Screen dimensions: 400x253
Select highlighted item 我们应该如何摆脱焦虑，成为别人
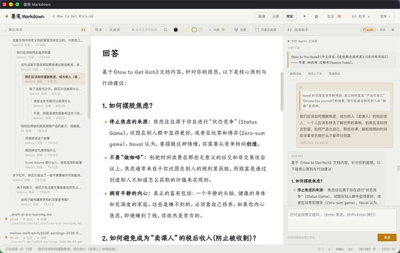[54, 79]
